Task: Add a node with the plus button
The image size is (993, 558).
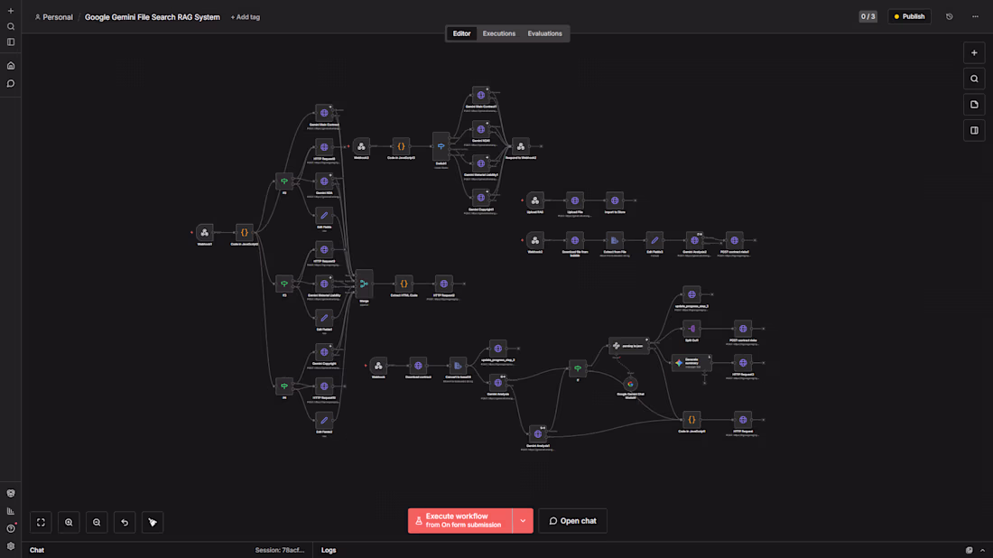Action: point(974,53)
